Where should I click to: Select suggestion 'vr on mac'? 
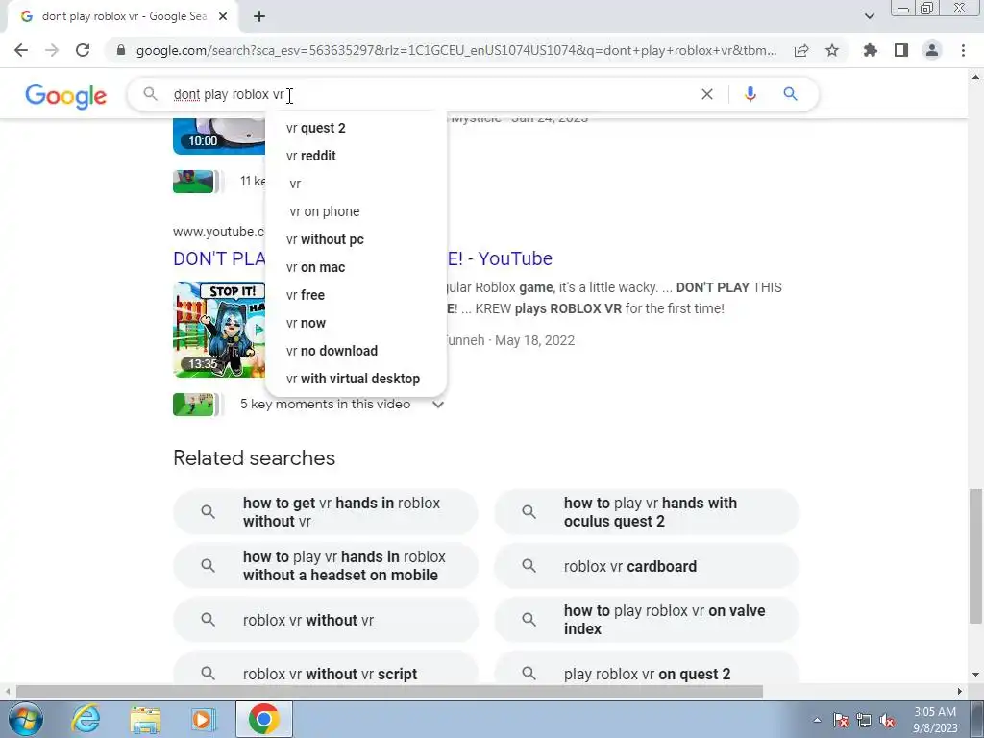[x=356, y=267]
